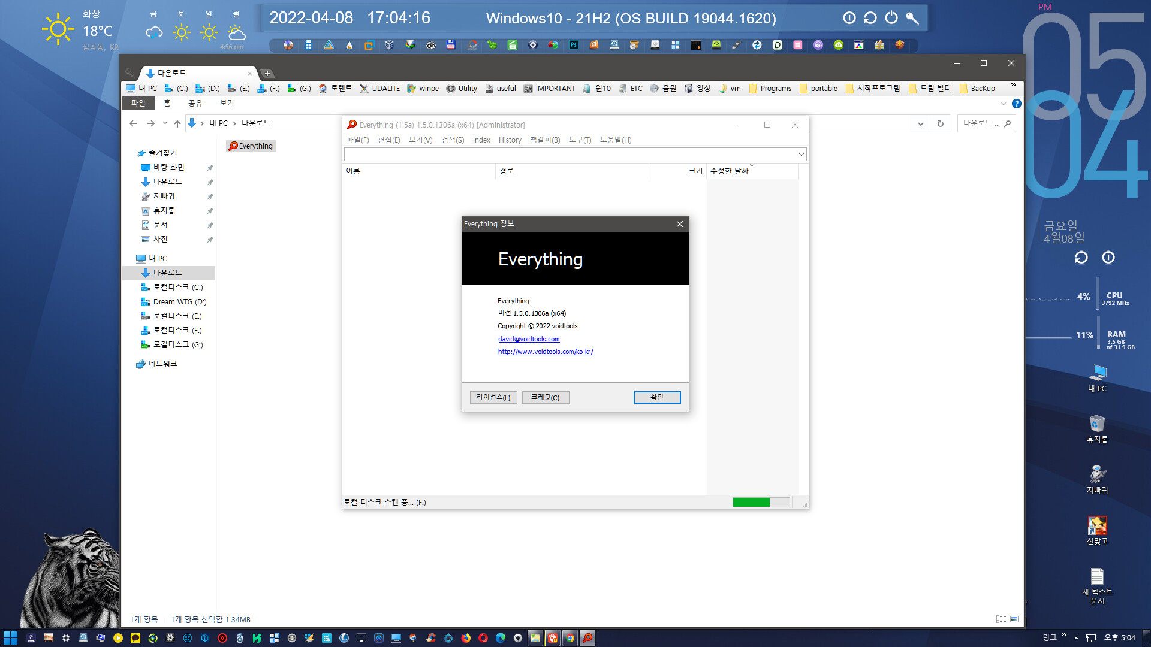Click the chevron before 내 PC in breadcrumb
Screen dimensions: 1151x647
click(x=202, y=123)
